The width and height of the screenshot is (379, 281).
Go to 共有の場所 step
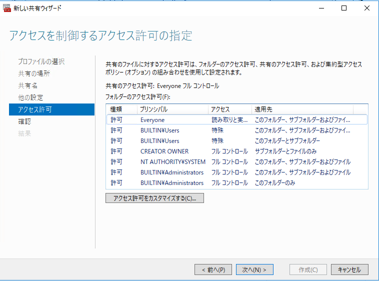(x=34, y=73)
